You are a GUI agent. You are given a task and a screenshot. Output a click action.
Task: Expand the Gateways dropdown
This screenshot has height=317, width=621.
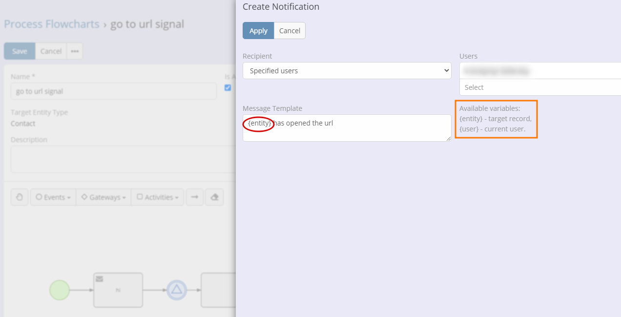pos(103,197)
